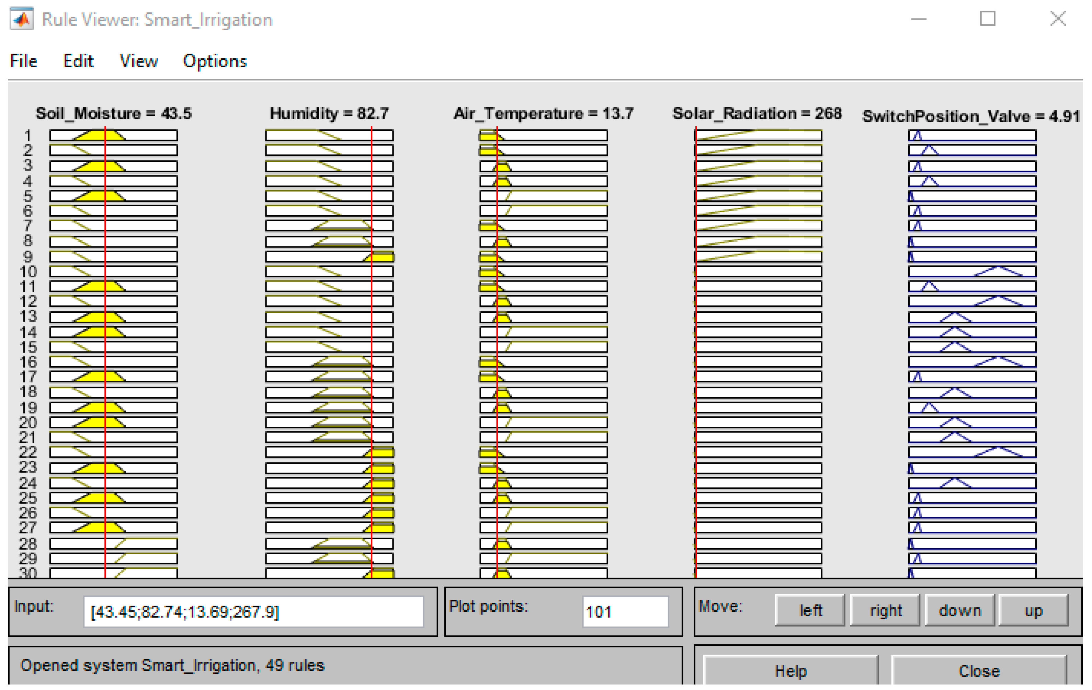
Task: Select rule 9 Humidity membership plot
Action: (330, 256)
